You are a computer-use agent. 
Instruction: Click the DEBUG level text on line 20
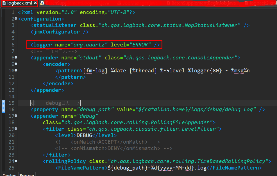point(85,135)
